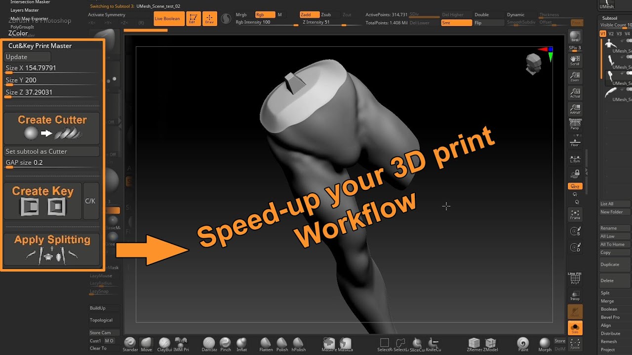Toggle the Rgb paint mode

[x=265, y=15]
